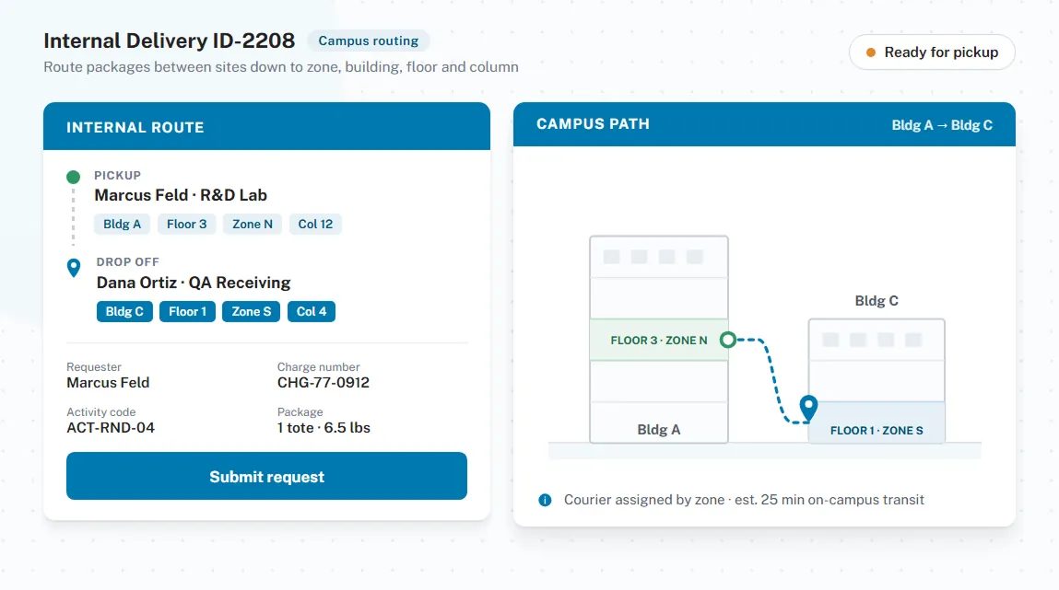This screenshot has height=590, width=1059.
Task: Select the Col 4 drop-off tag
Action: click(x=312, y=311)
